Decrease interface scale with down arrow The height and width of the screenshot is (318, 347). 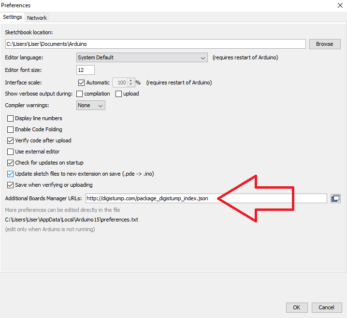coord(131,84)
